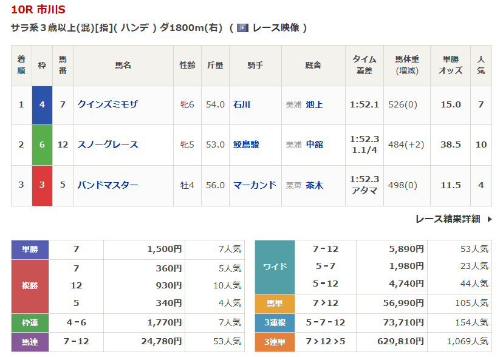Expand レース結果詳細 arrow
This screenshot has width=503, height=357.
[489, 219]
